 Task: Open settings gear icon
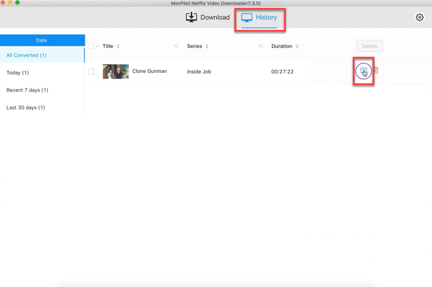coord(419,18)
